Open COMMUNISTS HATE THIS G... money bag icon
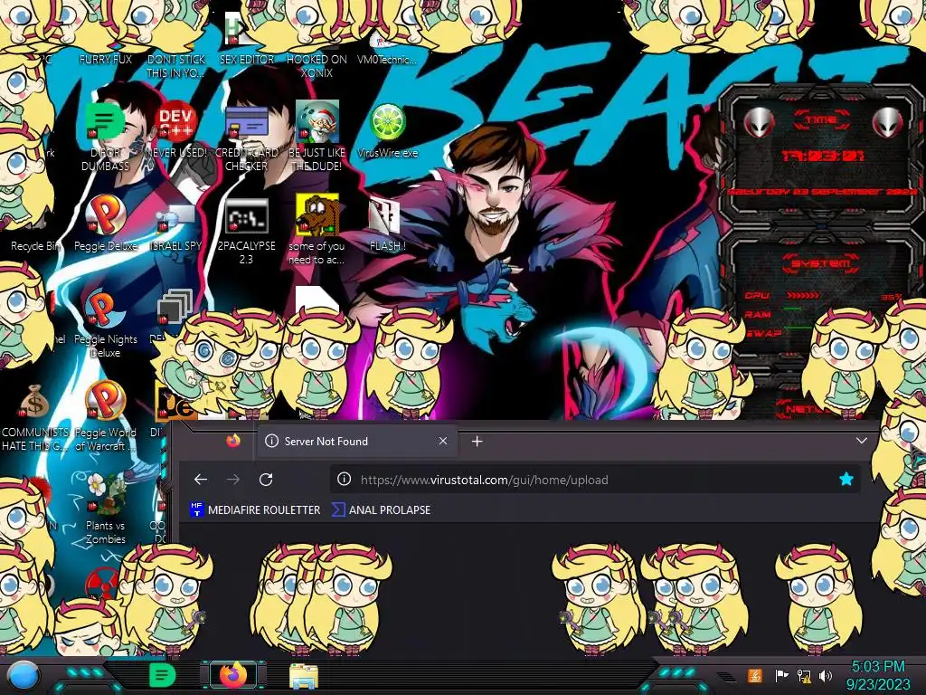The width and height of the screenshot is (926, 695). 35,416
